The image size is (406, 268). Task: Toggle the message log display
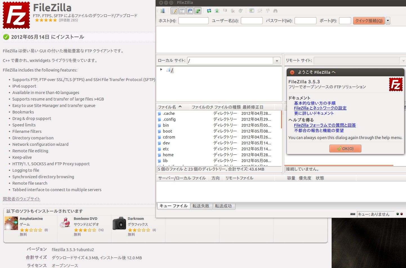(174, 11)
